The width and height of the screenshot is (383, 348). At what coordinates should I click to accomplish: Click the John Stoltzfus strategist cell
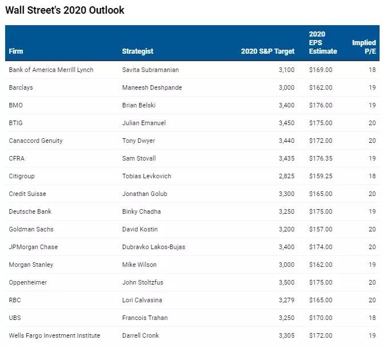point(143,282)
